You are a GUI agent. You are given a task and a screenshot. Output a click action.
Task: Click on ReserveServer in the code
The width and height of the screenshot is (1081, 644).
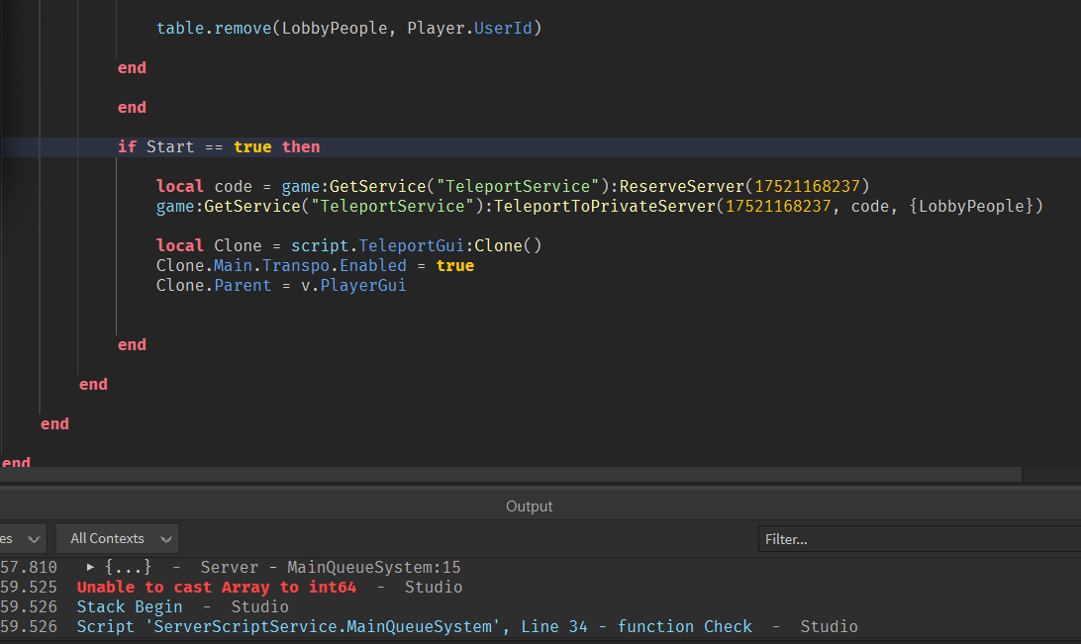(x=682, y=187)
